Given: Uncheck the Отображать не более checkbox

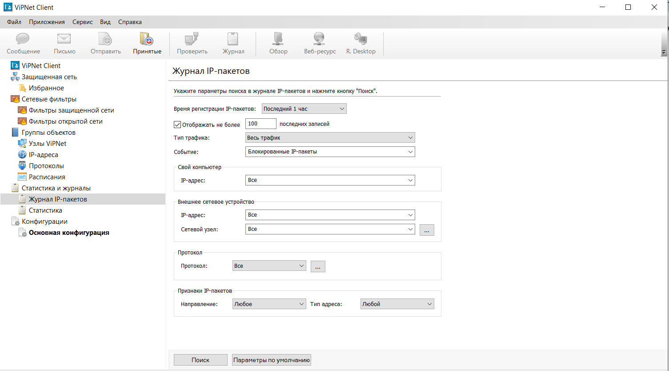Looking at the screenshot, I should tap(177, 125).
